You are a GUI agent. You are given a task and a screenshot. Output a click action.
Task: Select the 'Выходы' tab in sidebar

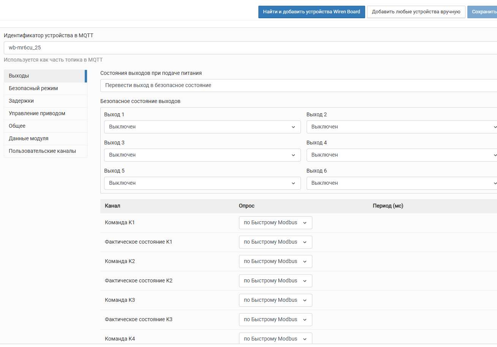point(45,76)
